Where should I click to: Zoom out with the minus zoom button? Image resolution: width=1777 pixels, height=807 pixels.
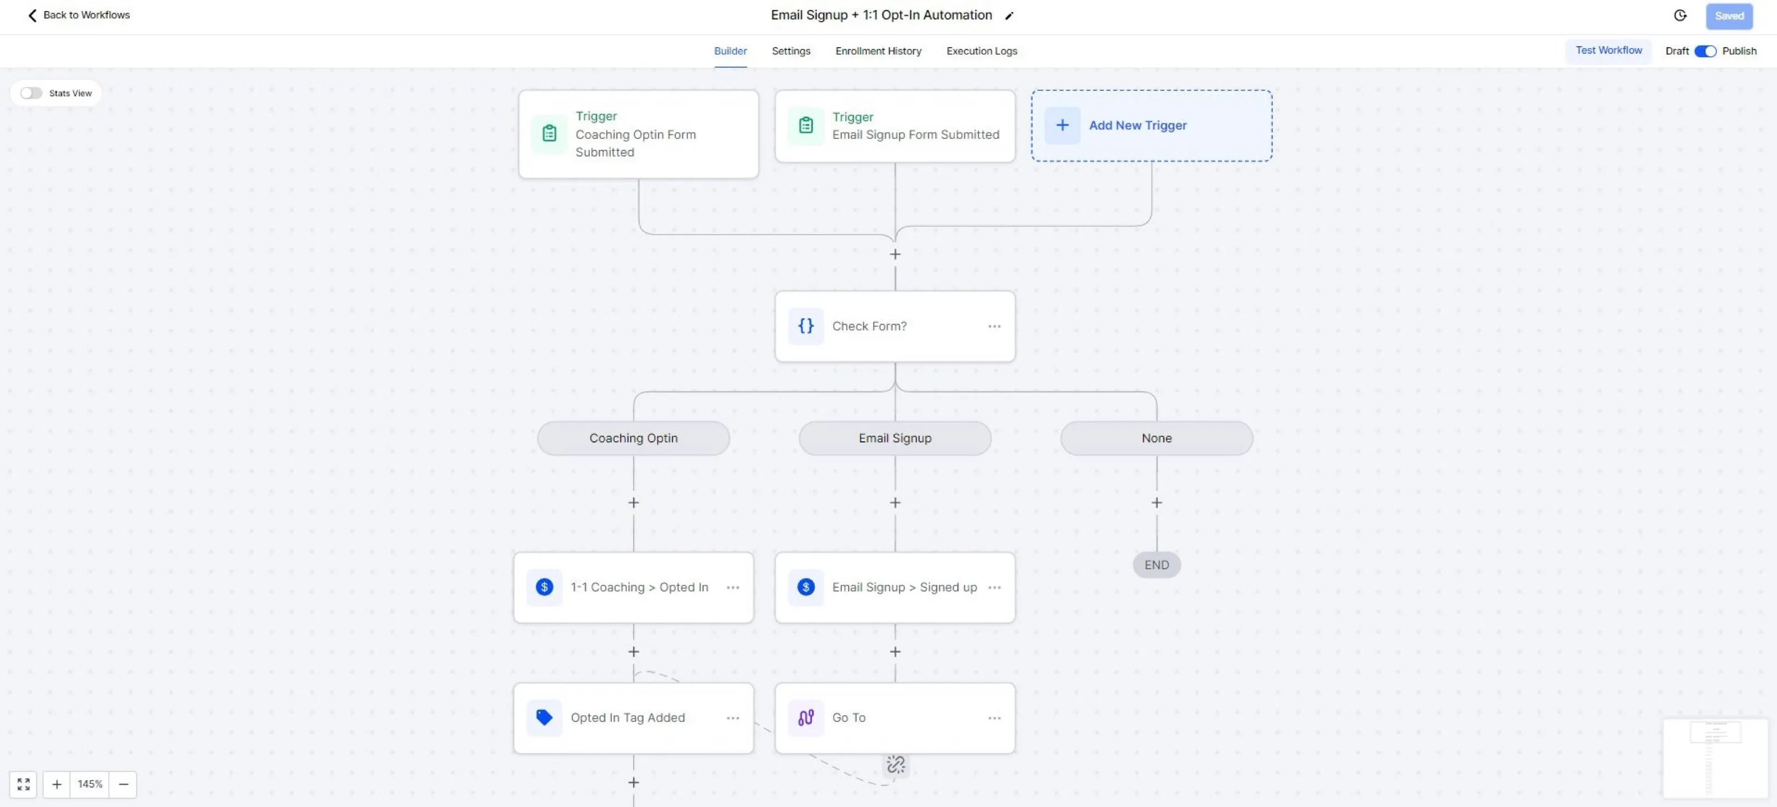click(123, 784)
